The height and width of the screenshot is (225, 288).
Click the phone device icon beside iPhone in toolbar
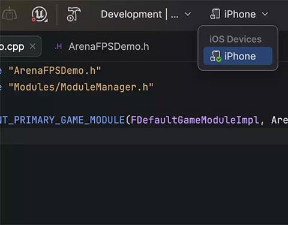[x=215, y=14]
